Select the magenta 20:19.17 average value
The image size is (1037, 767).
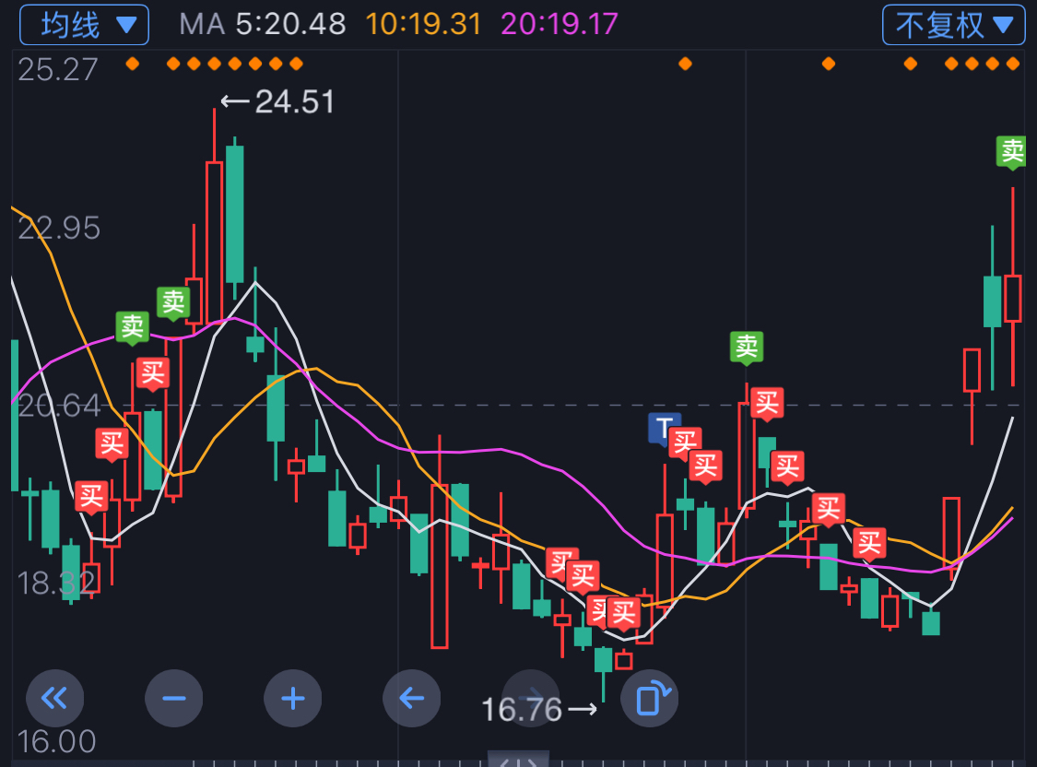560,25
